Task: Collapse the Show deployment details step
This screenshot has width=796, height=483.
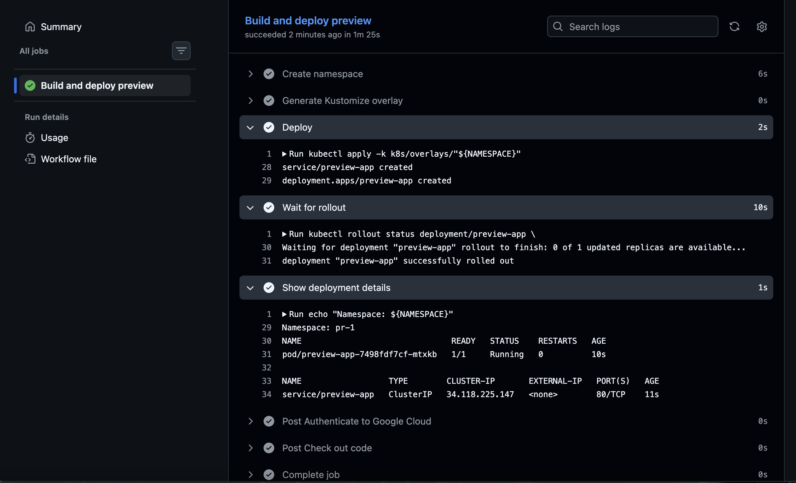Action: [250, 288]
